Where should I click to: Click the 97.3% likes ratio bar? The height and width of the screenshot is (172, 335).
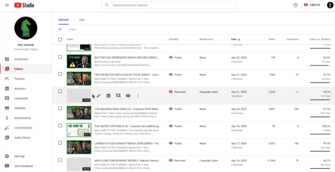click(x=320, y=117)
